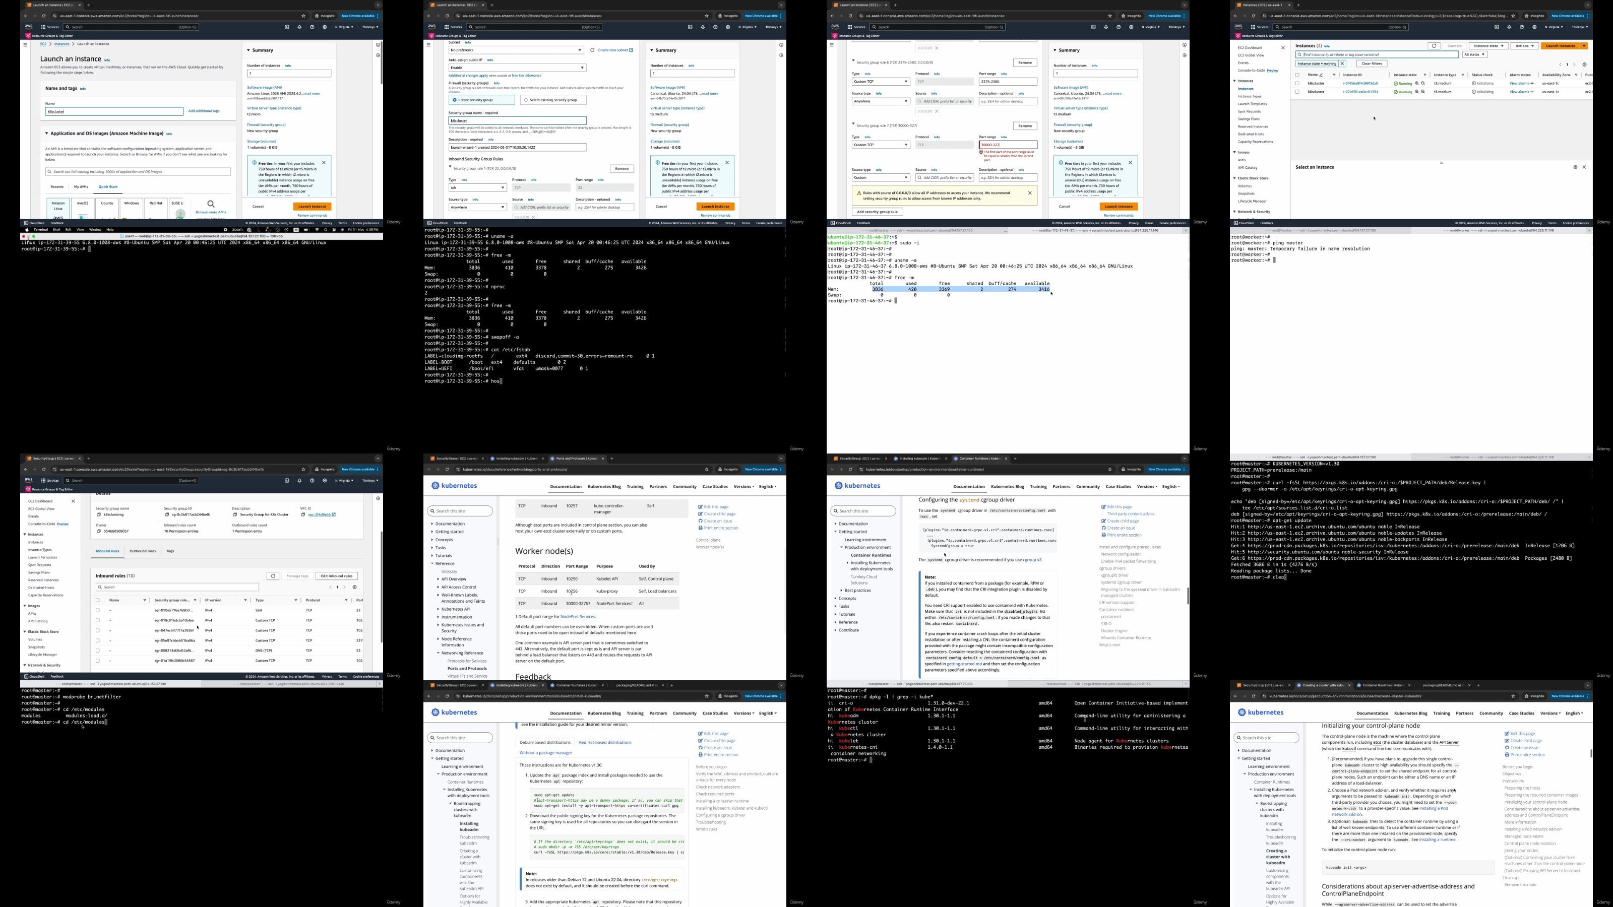Choose 'Select existing security group' option
This screenshot has height=907, width=1613.
pos(553,100)
